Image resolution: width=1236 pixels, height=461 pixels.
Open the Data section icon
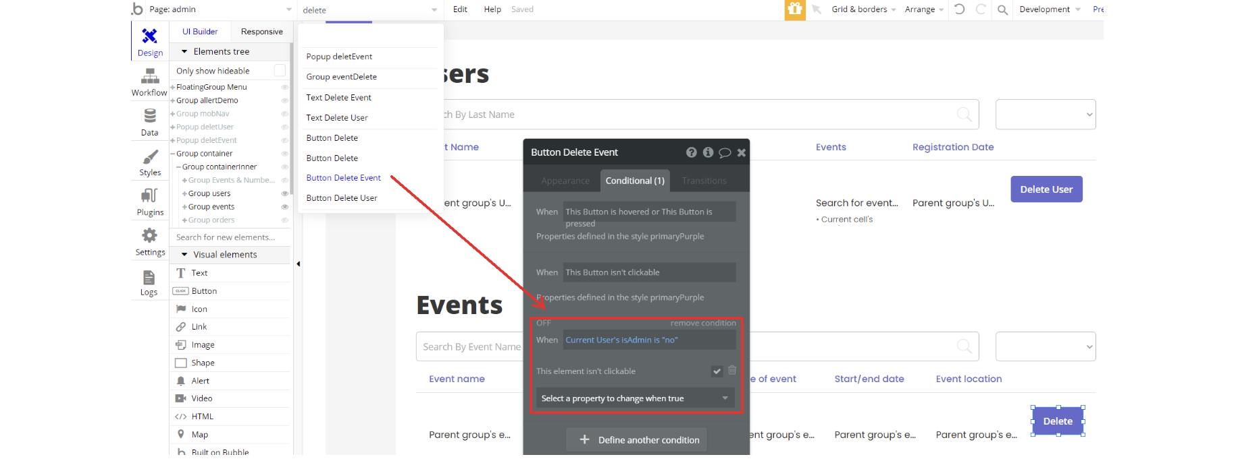(149, 117)
